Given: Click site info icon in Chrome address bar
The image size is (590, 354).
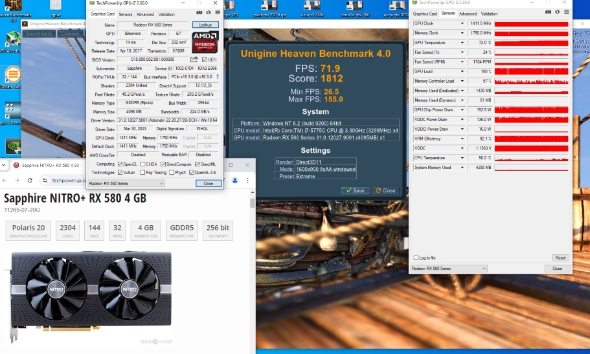Looking at the screenshot, I should point(45,181).
